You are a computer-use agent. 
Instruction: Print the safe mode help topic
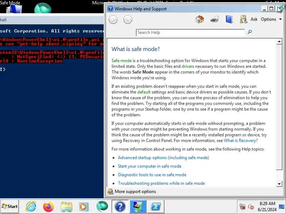point(214,19)
